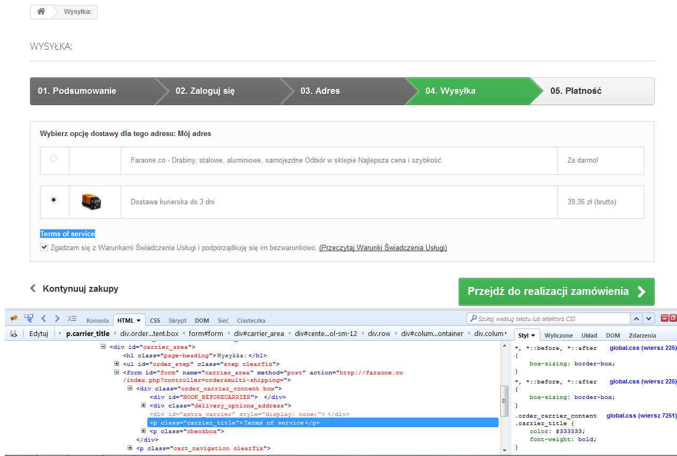Image resolution: width=677 pixels, height=456 pixels.
Task: Open the Styl panel dropdown arrow
Action: tap(533, 335)
